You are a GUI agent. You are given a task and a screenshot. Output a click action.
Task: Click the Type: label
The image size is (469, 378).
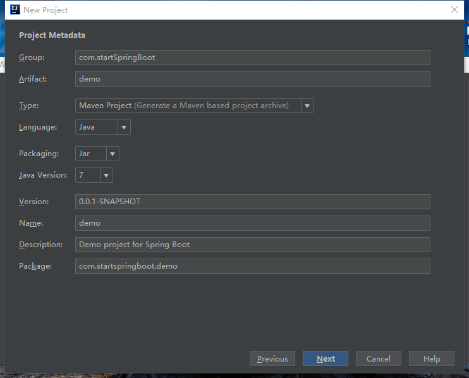pyautogui.click(x=28, y=106)
